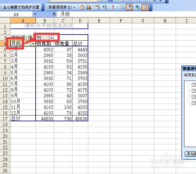Viewport: 196px width, 174px height.
Task: Click the 添加到 button in the field list panel
Action: pyautogui.click(x=191, y=154)
